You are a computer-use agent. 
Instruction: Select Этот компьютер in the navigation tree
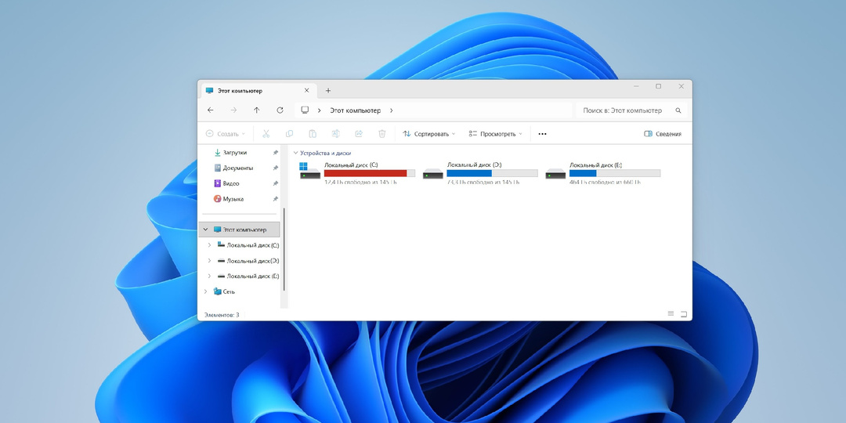[x=240, y=230]
